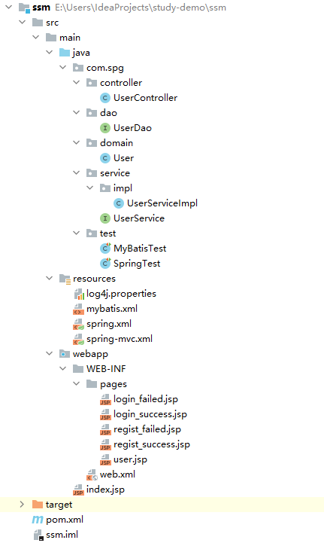Viewport: 324px width, 543px height.
Task: Click the spring-mvc.xml config file icon
Action: coord(78,339)
